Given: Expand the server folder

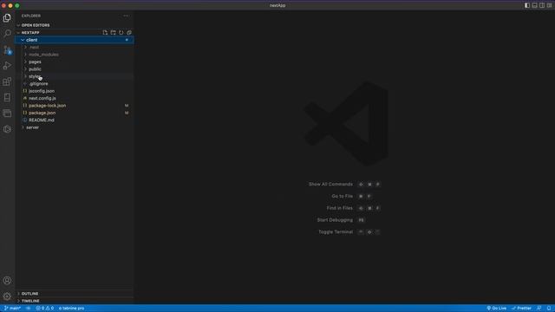Looking at the screenshot, I should [75, 127].
